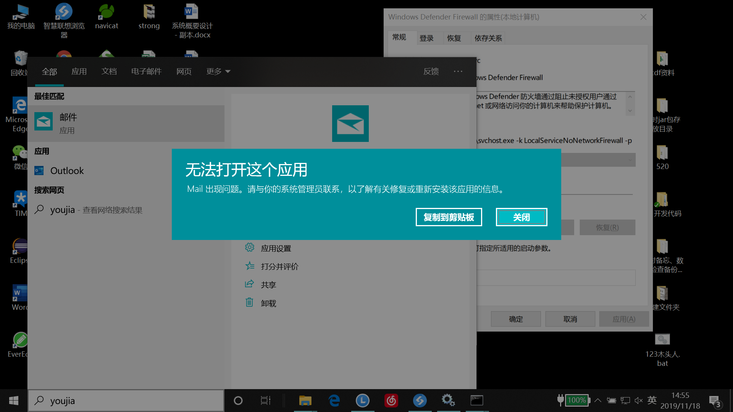Image resolution: width=733 pixels, height=412 pixels.
Task: Open the 123木头人.bat file icon
Action: click(662, 350)
